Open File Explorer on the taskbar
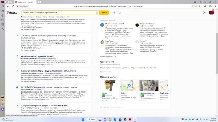The image size is (218, 122). (x=110, y=119)
